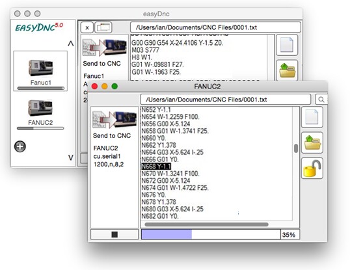Click line M03 S777 in easyDnc window
The width and height of the screenshot is (350, 270).
pos(145,50)
